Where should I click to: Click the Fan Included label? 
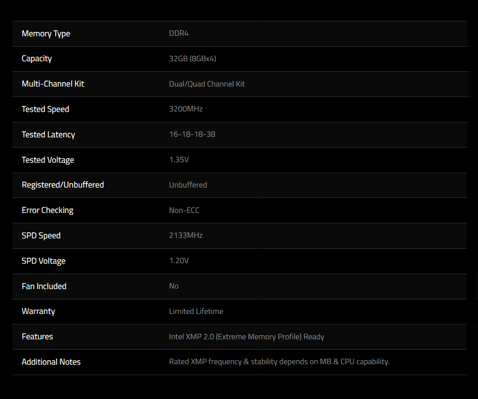(x=44, y=286)
